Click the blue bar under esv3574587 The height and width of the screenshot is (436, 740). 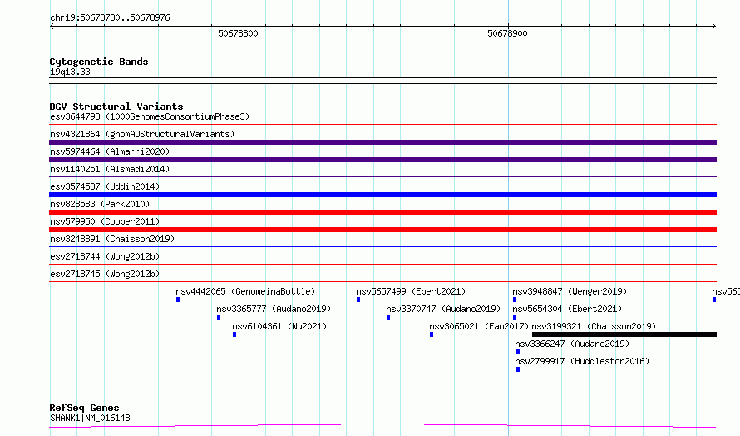(x=382, y=195)
